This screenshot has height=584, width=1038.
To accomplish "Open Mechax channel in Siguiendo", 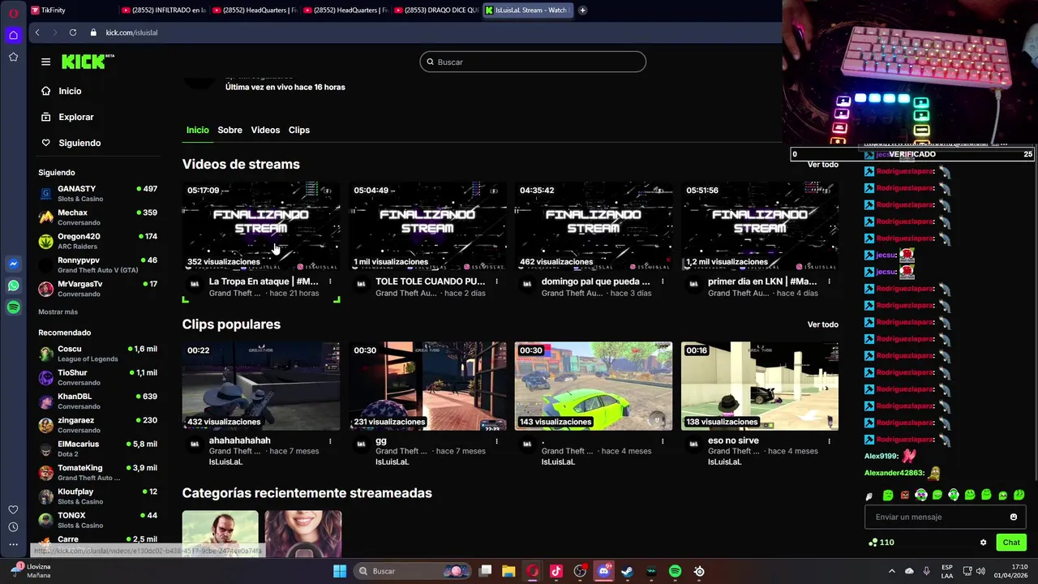I will pos(97,217).
